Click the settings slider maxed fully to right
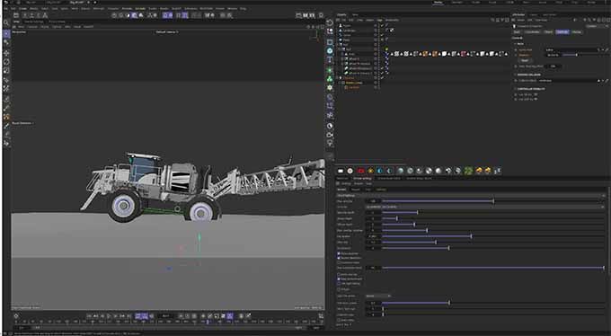 click(493, 268)
